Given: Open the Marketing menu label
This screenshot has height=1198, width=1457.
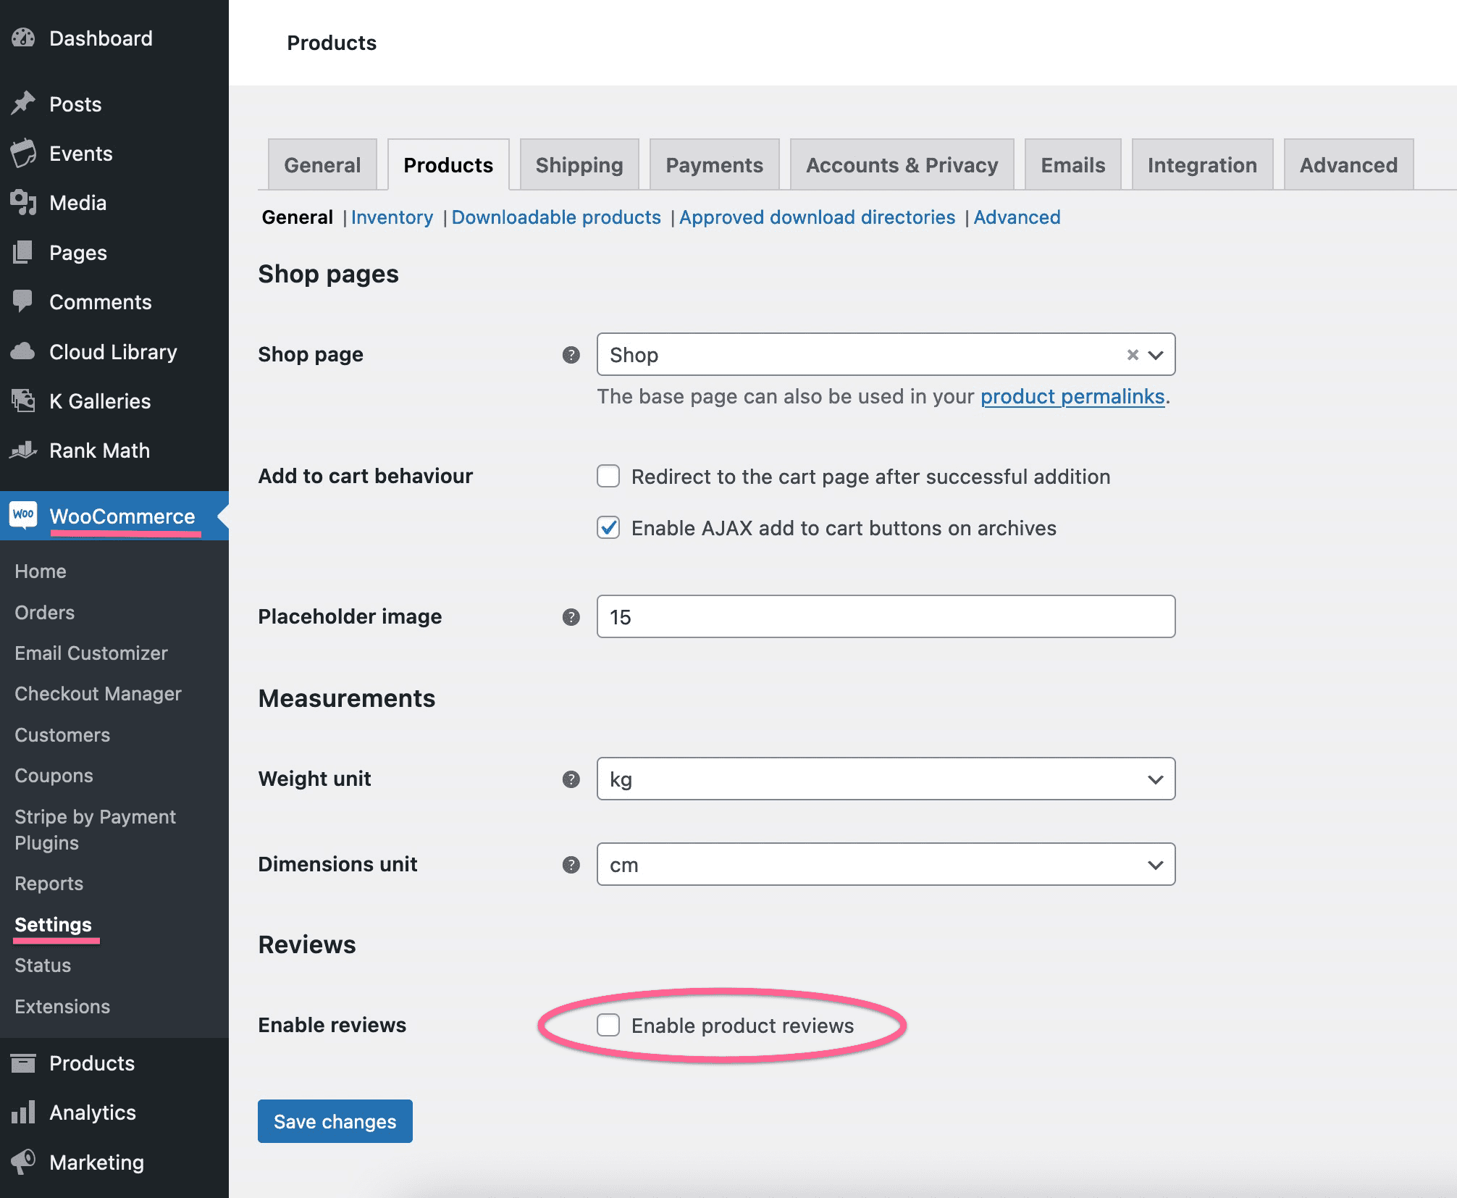Looking at the screenshot, I should tap(96, 1162).
